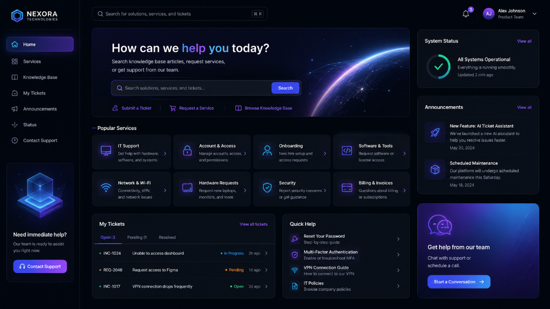Open Network & Wi-Fi via its chevron

tap(165, 190)
